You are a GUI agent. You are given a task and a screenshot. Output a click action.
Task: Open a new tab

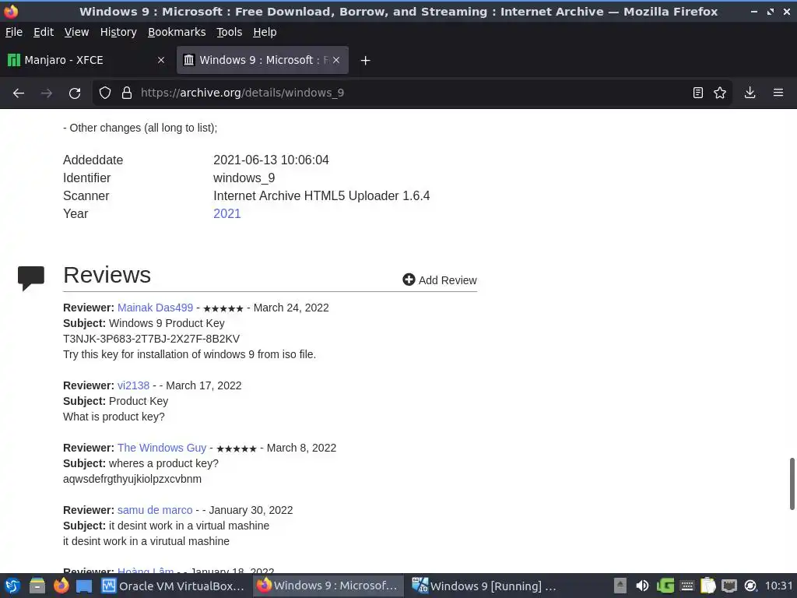pos(365,61)
